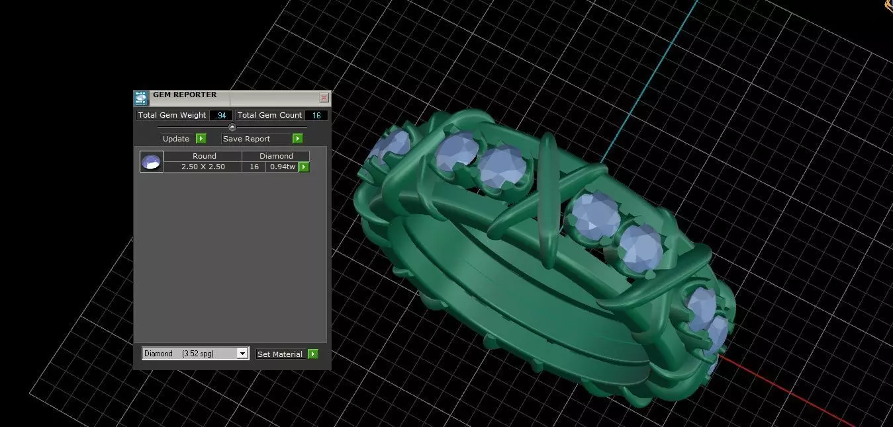Click the 'Diamond' cell in gem table
The image size is (893, 427).
pos(276,156)
